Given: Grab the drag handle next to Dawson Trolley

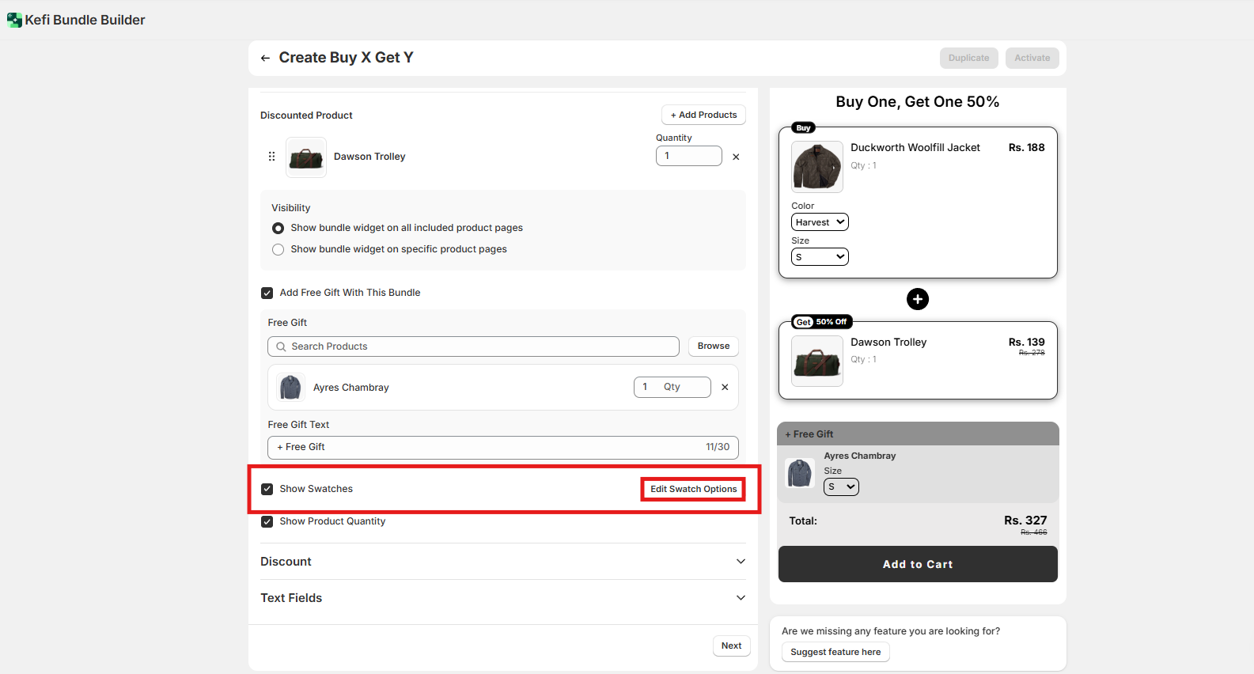Looking at the screenshot, I should [x=272, y=157].
